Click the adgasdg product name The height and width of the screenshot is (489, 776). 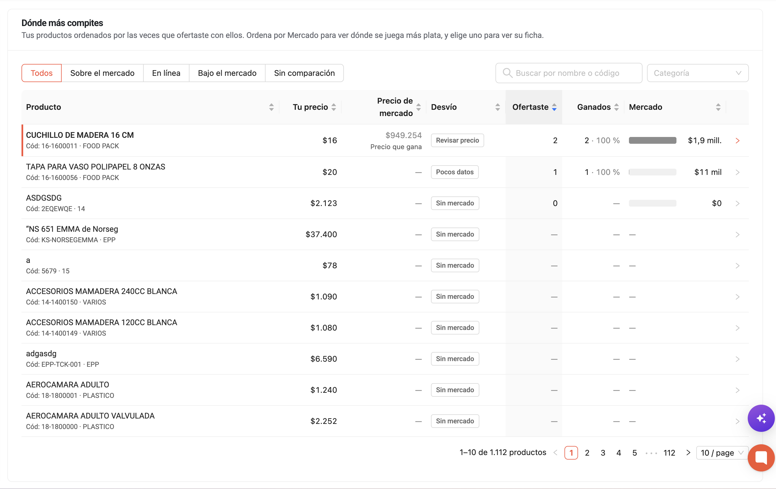(x=41, y=353)
